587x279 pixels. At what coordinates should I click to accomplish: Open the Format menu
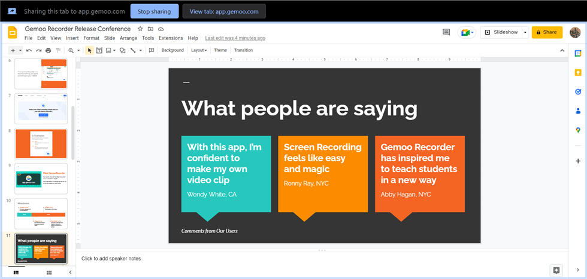click(x=91, y=38)
